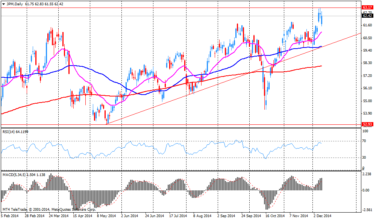Screen dimensions: 376x219
Task: Click the 15 Apr 2014 date label
Action: [82, 216]
